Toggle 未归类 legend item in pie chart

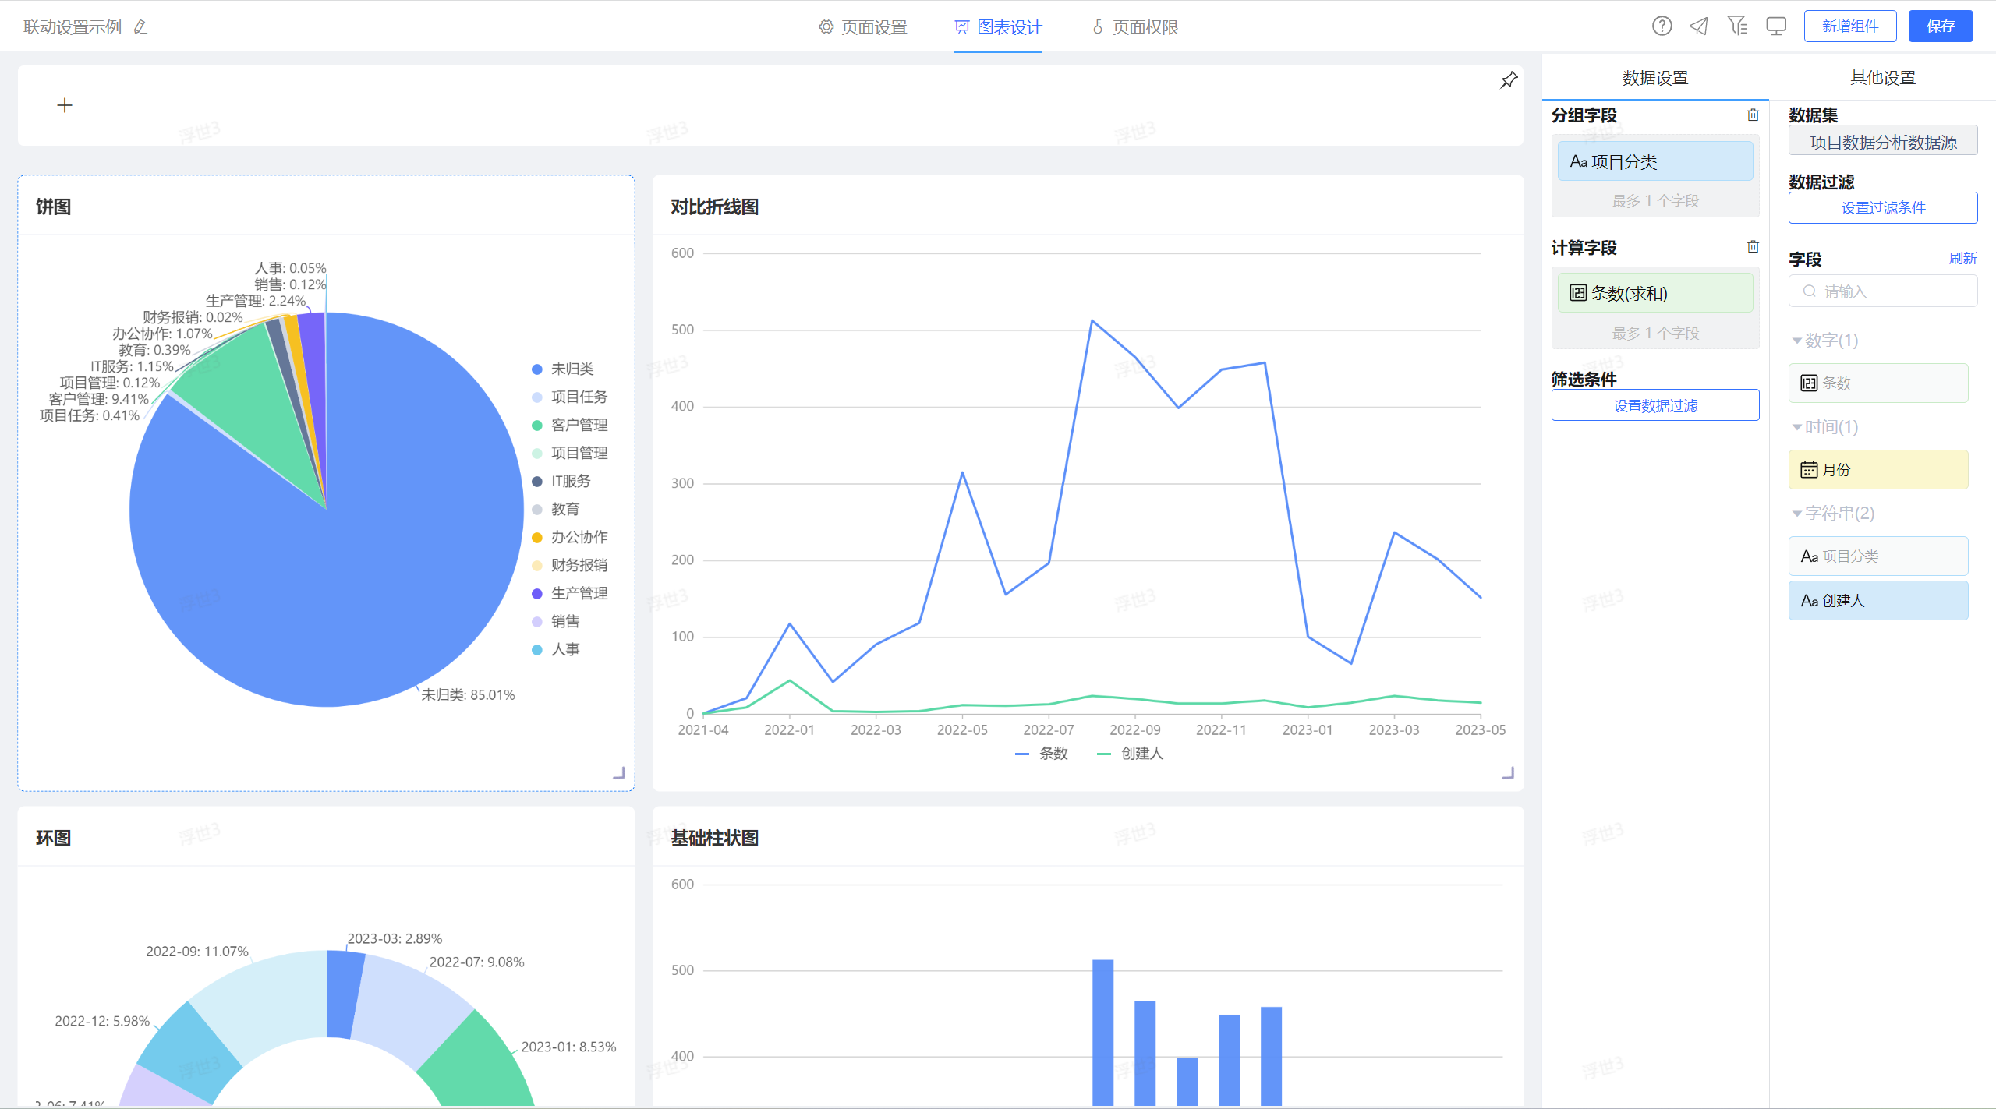pos(563,369)
